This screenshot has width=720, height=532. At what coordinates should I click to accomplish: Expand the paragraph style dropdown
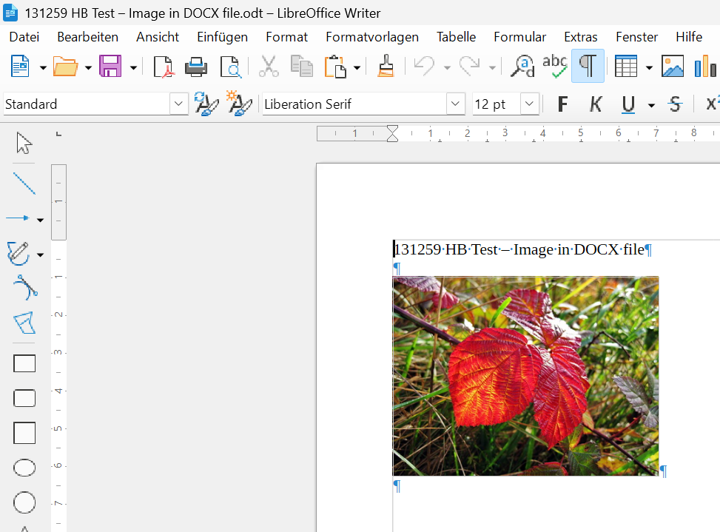(179, 104)
